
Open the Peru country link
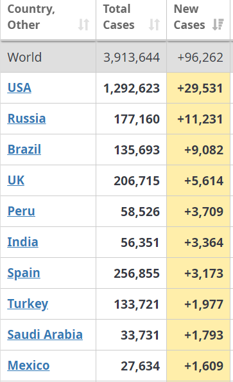21,211
